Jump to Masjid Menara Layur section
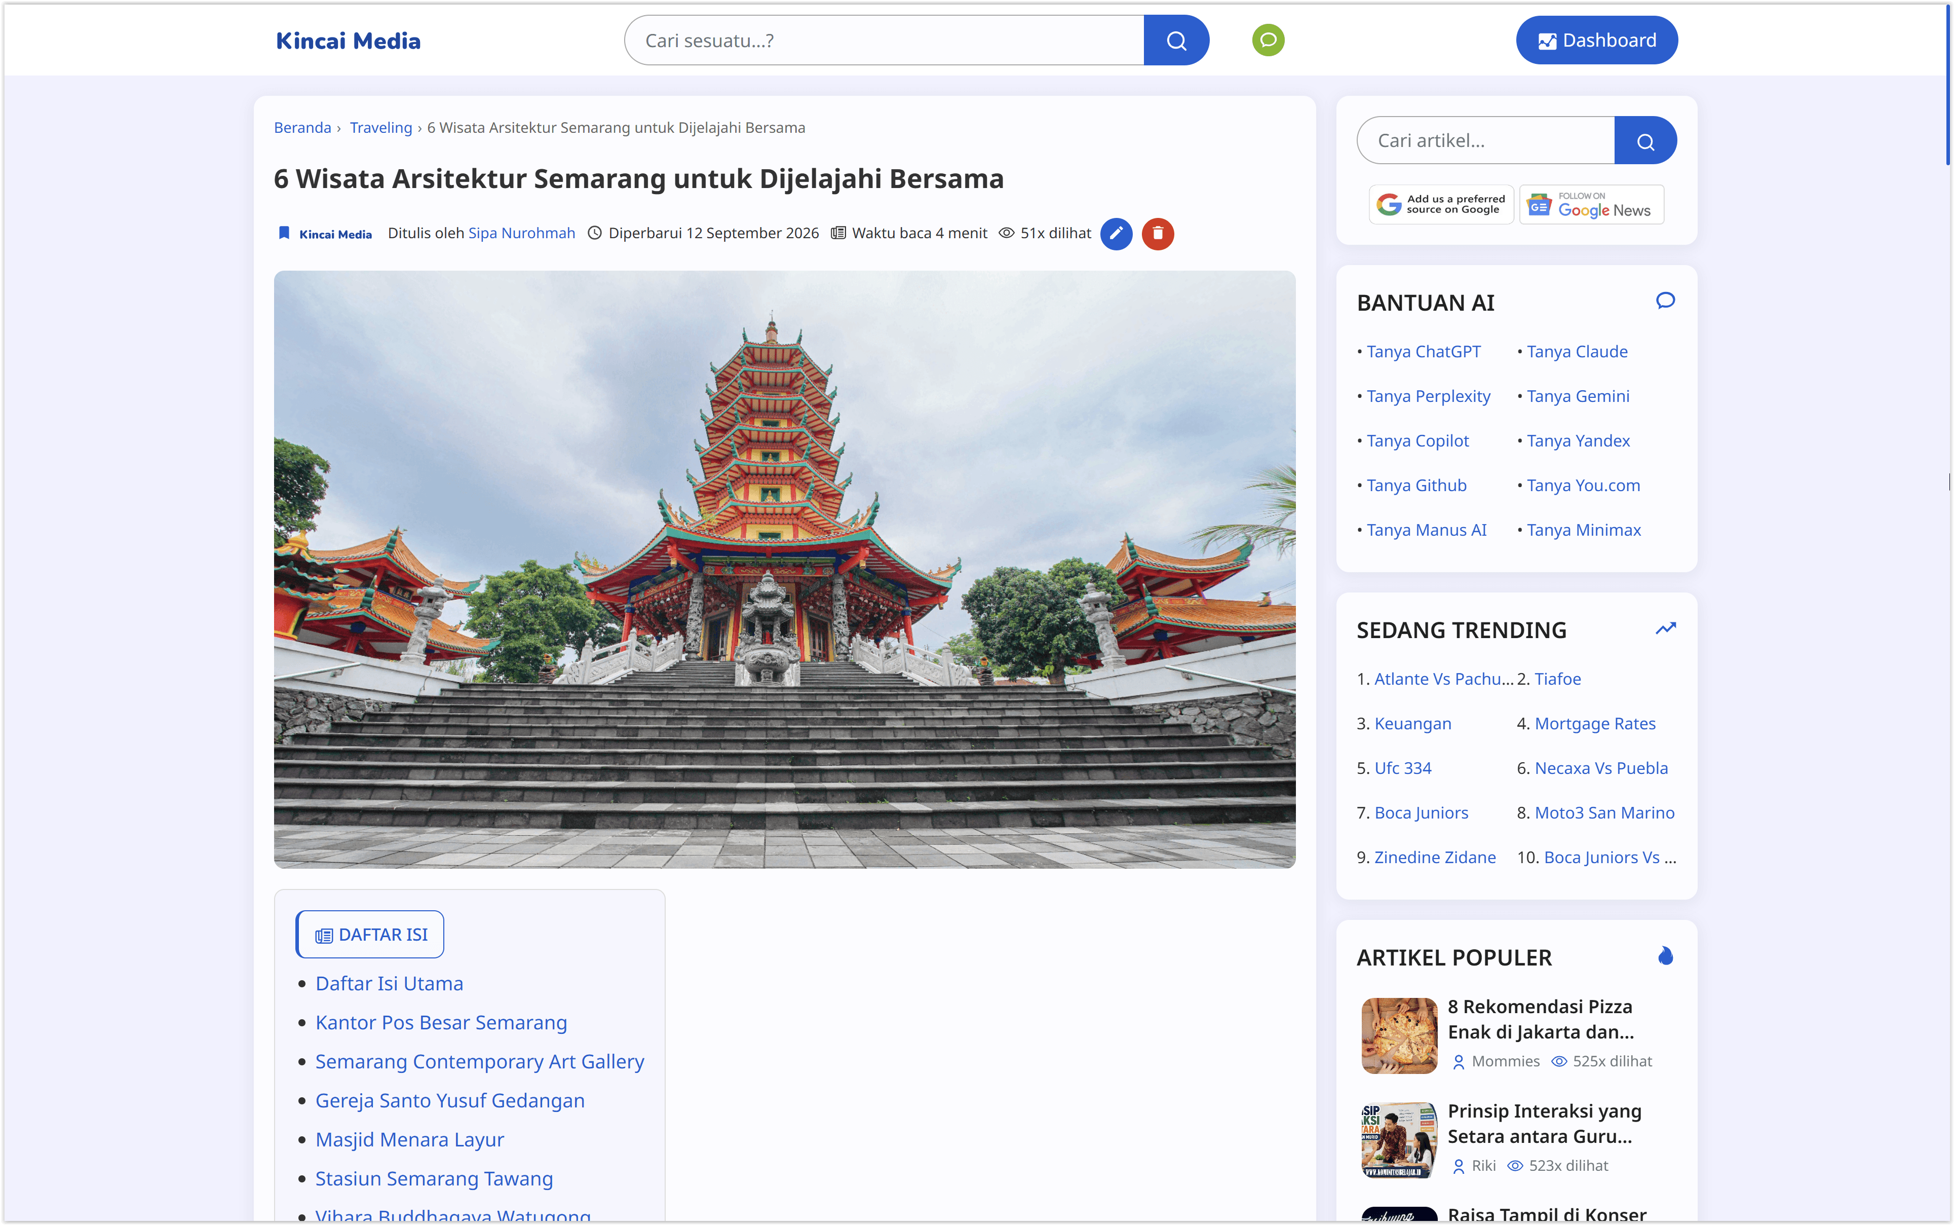This screenshot has height=1225, width=1954. point(410,1140)
